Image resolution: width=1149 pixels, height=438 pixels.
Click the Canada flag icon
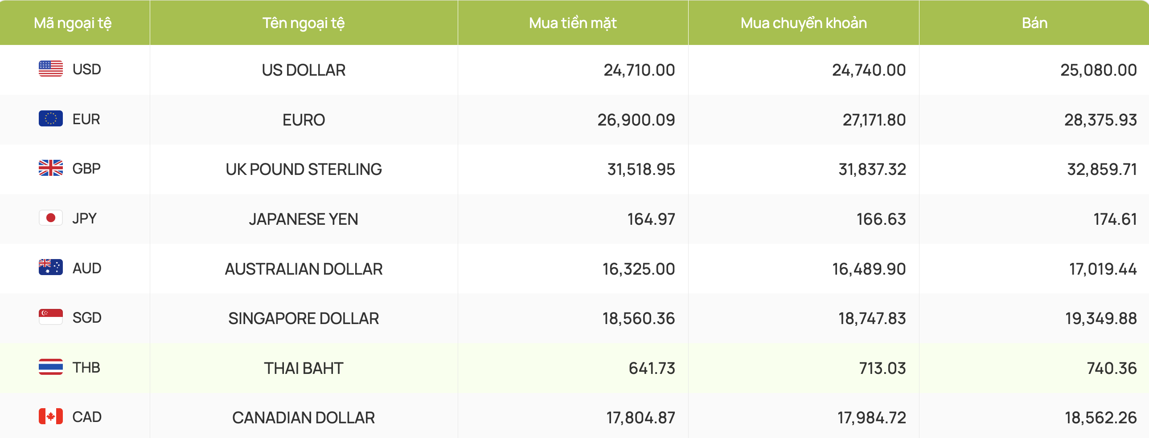[50, 417]
